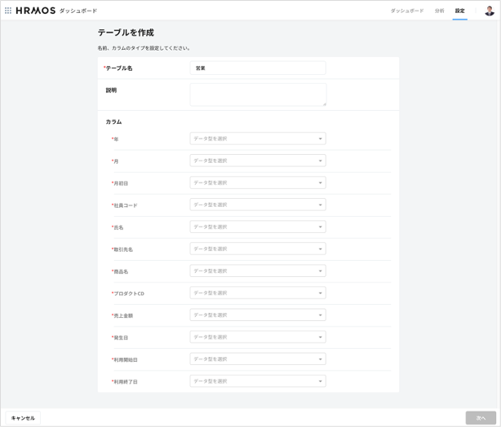Expand data type dropdown for 取引先名

257,249
